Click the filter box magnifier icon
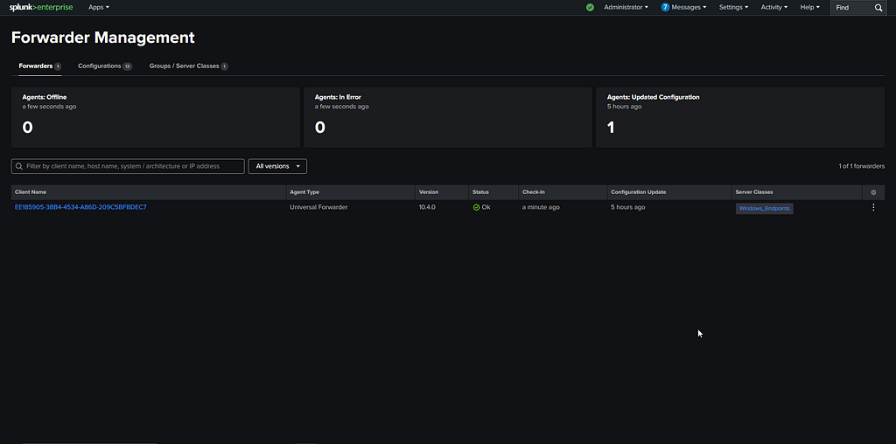 [x=19, y=166]
